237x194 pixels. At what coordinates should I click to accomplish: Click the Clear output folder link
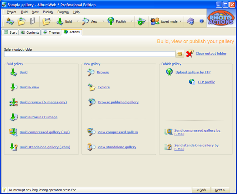[211, 54]
